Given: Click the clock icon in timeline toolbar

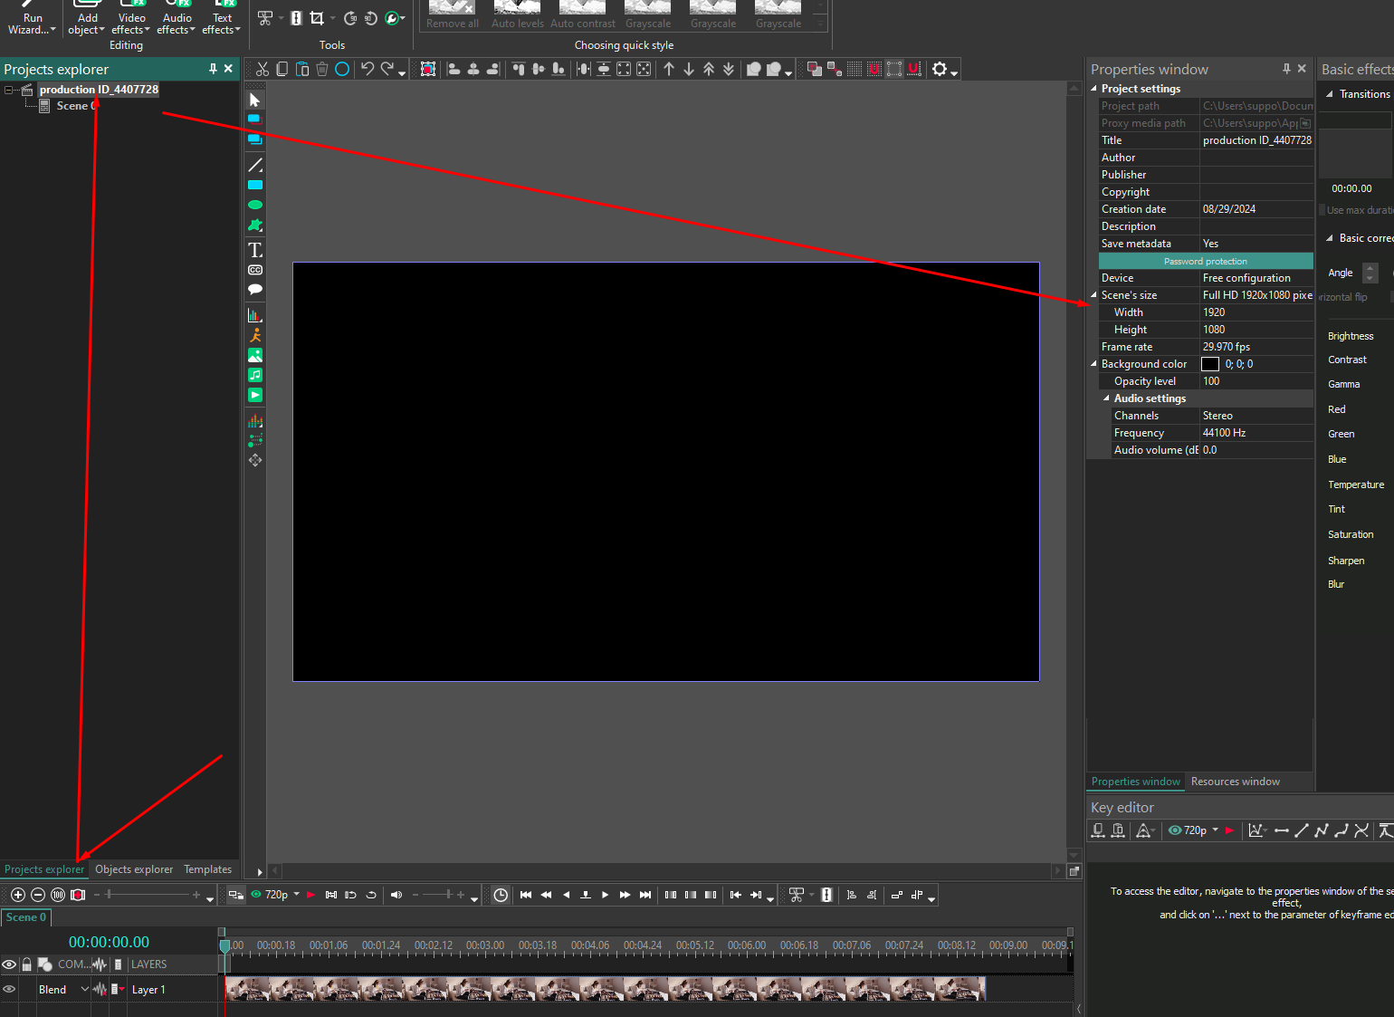Looking at the screenshot, I should click(x=501, y=895).
